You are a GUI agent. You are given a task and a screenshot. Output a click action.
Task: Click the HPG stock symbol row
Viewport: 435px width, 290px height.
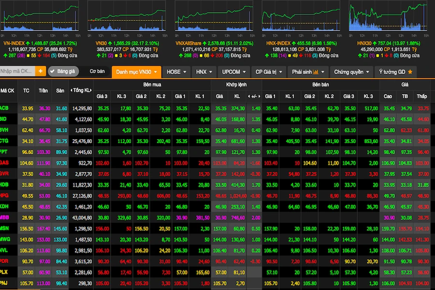click(x=5, y=195)
